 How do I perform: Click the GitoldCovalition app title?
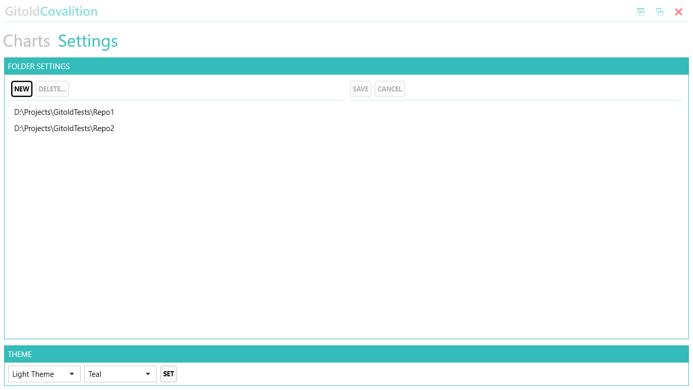pyautogui.click(x=51, y=11)
